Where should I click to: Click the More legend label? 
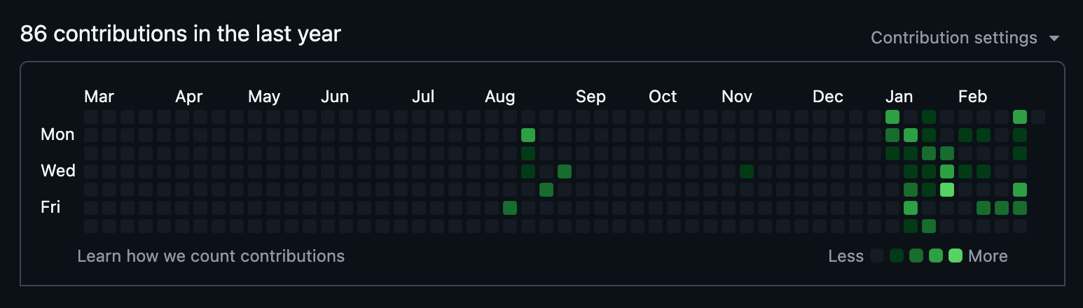point(988,256)
